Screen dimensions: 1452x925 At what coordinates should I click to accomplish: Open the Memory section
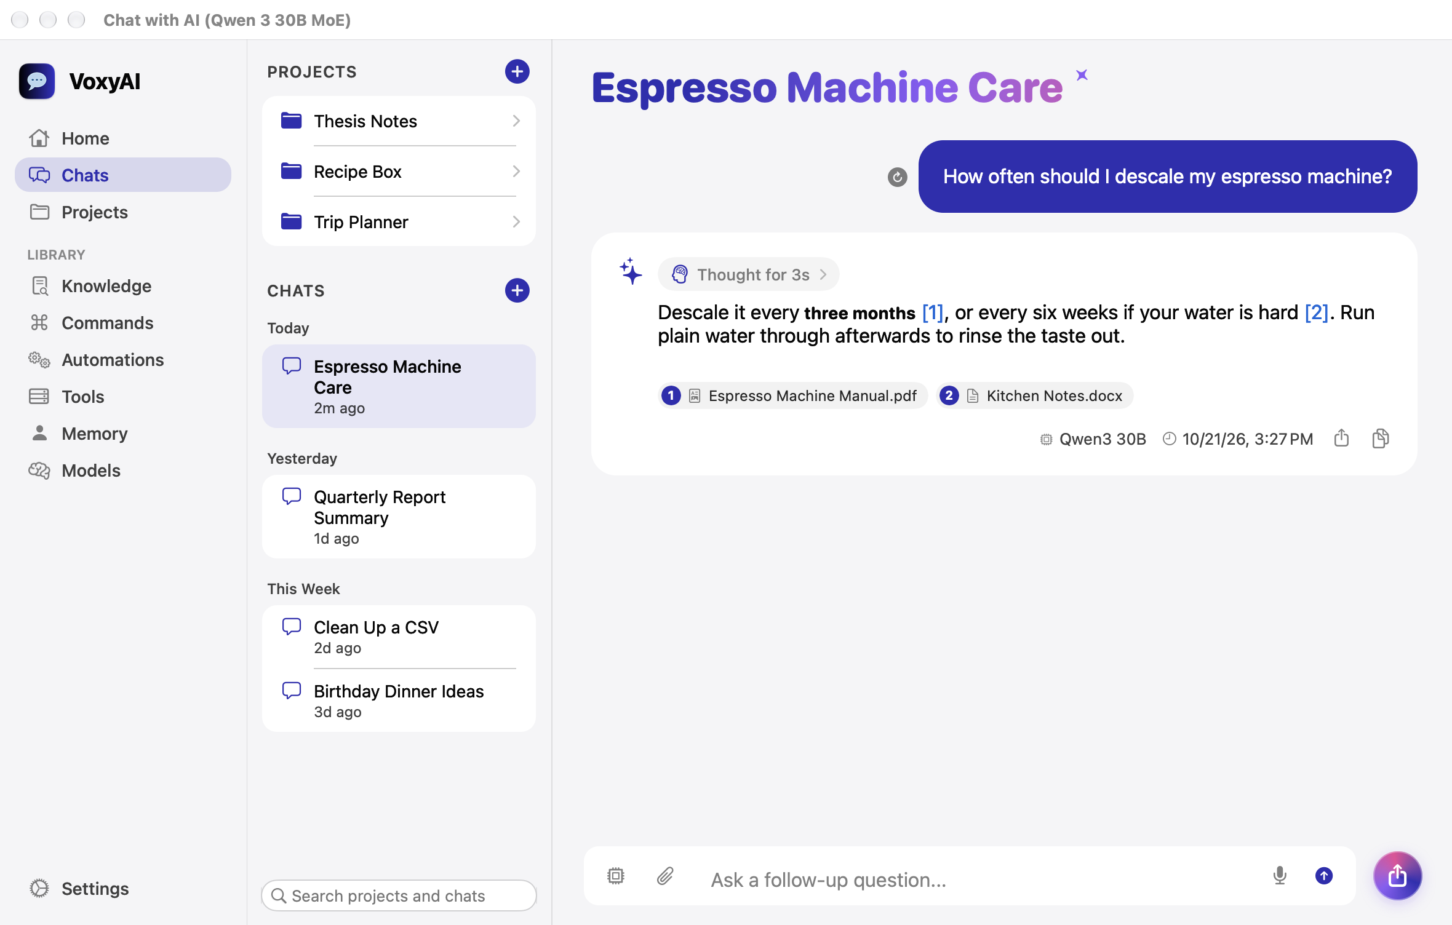click(x=123, y=434)
